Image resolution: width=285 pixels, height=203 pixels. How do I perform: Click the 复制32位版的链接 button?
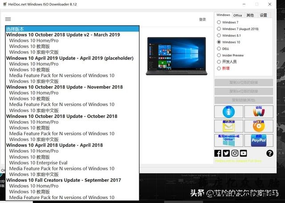pos(244,82)
